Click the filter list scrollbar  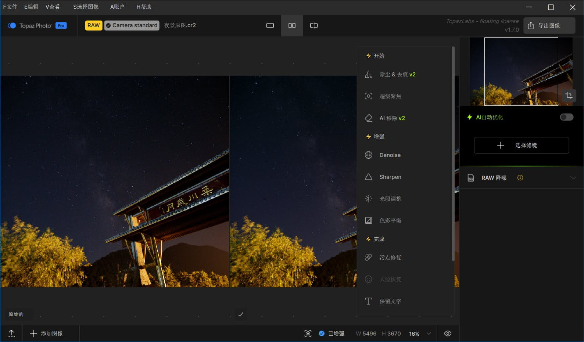pos(453,154)
